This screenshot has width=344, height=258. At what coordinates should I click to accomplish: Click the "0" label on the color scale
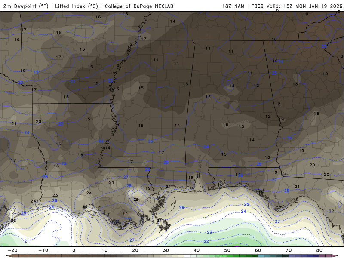[74, 250]
